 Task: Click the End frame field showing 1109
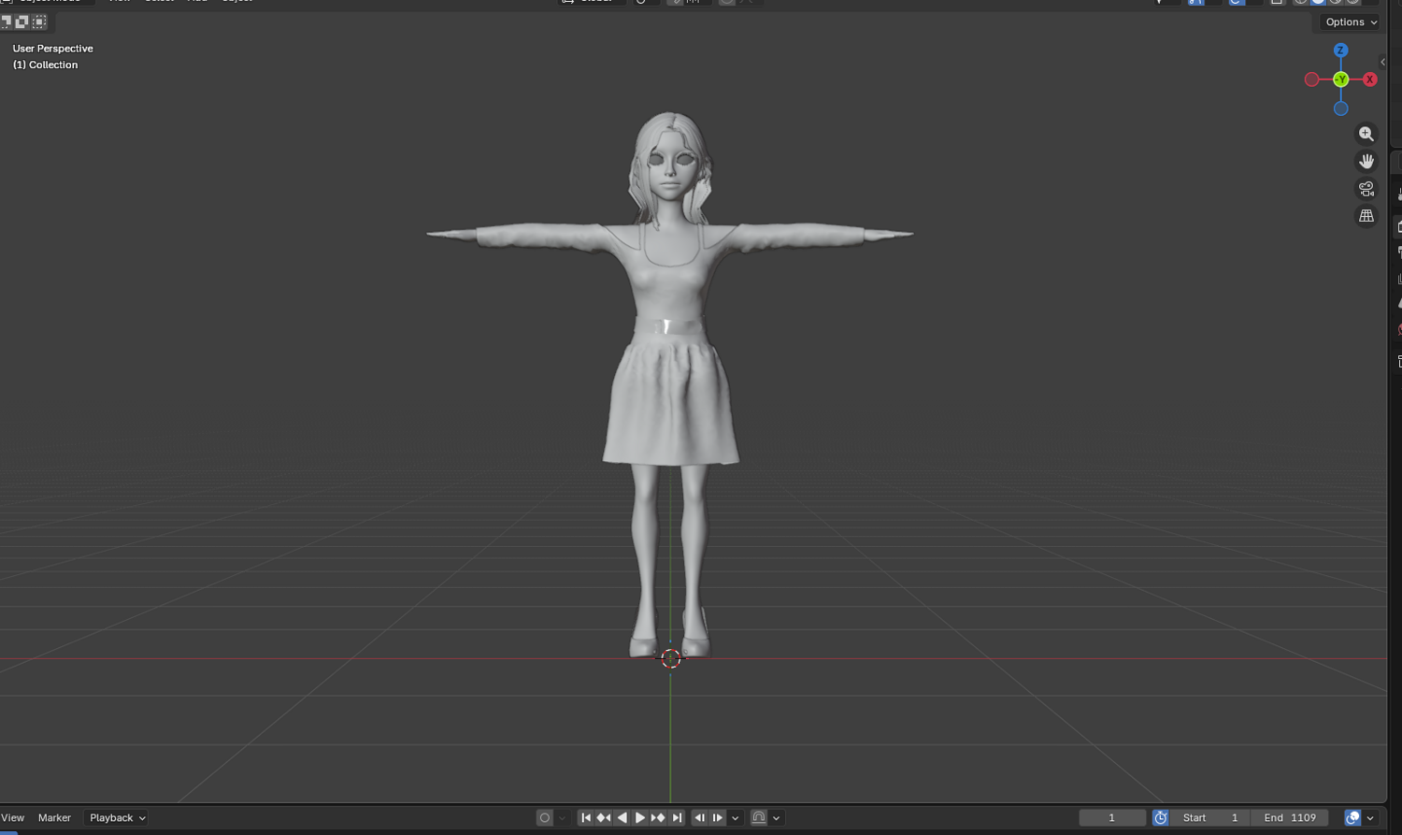tap(1290, 818)
